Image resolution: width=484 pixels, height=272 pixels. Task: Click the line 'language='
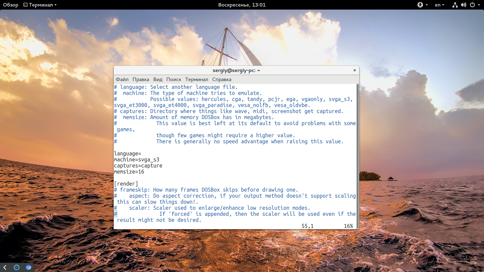[x=128, y=154]
